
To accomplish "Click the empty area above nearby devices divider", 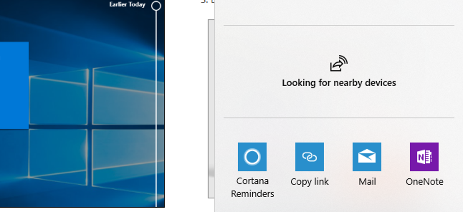I will 339,13.
